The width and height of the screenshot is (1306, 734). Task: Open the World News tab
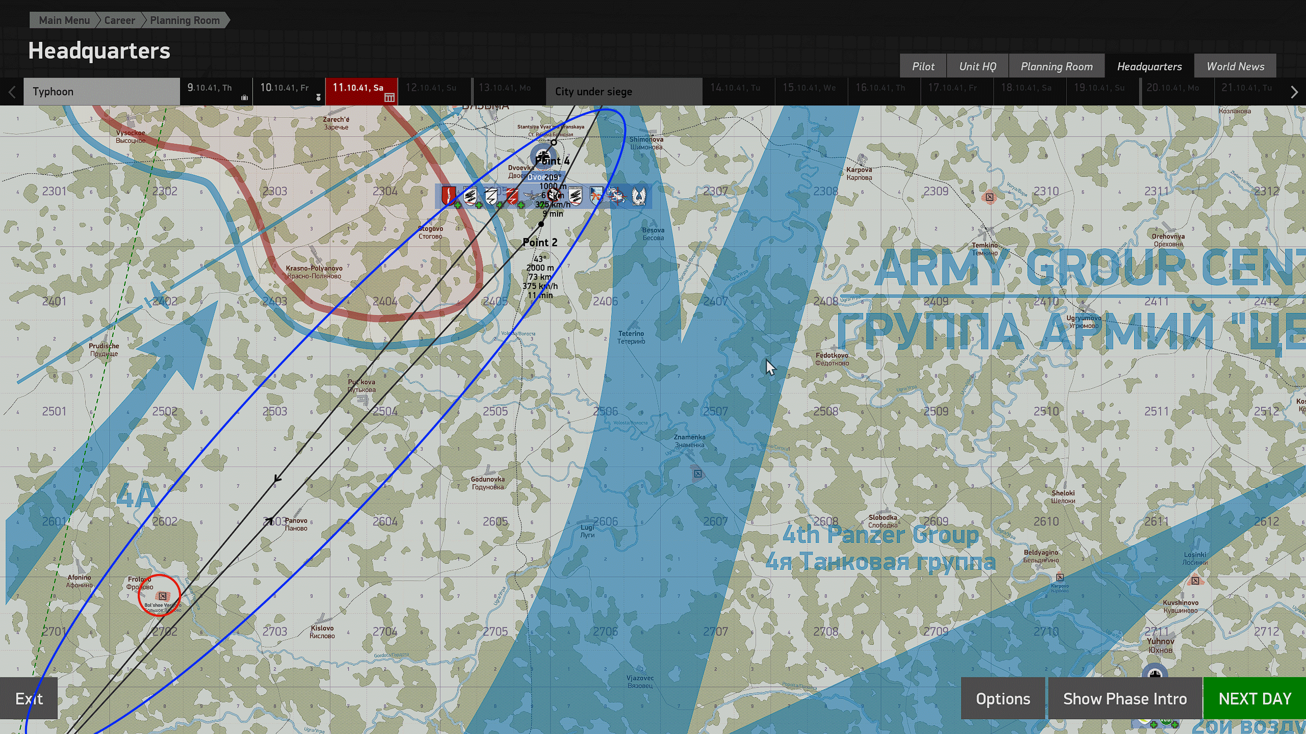click(1235, 66)
